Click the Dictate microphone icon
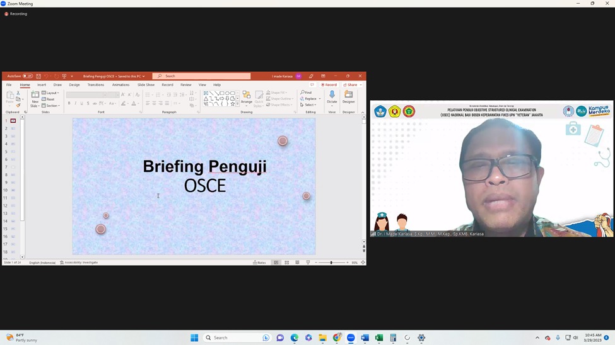 (332, 95)
